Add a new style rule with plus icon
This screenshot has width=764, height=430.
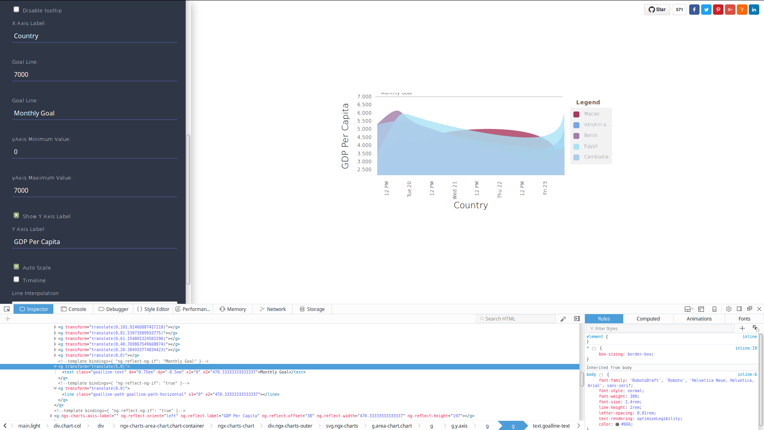[742, 328]
